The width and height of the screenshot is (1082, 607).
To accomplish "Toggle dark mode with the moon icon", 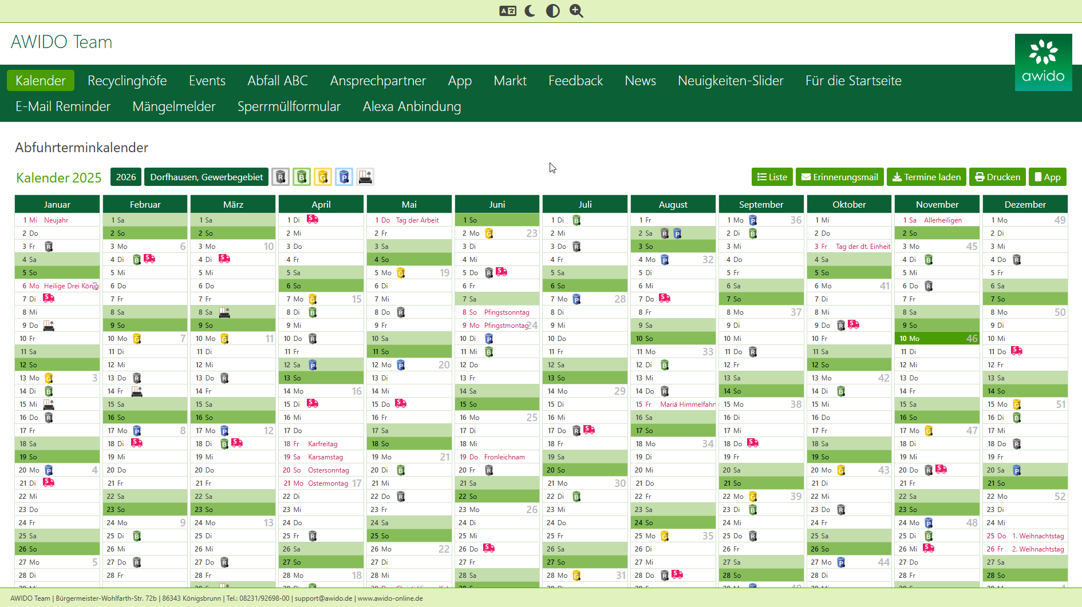I will click(530, 11).
